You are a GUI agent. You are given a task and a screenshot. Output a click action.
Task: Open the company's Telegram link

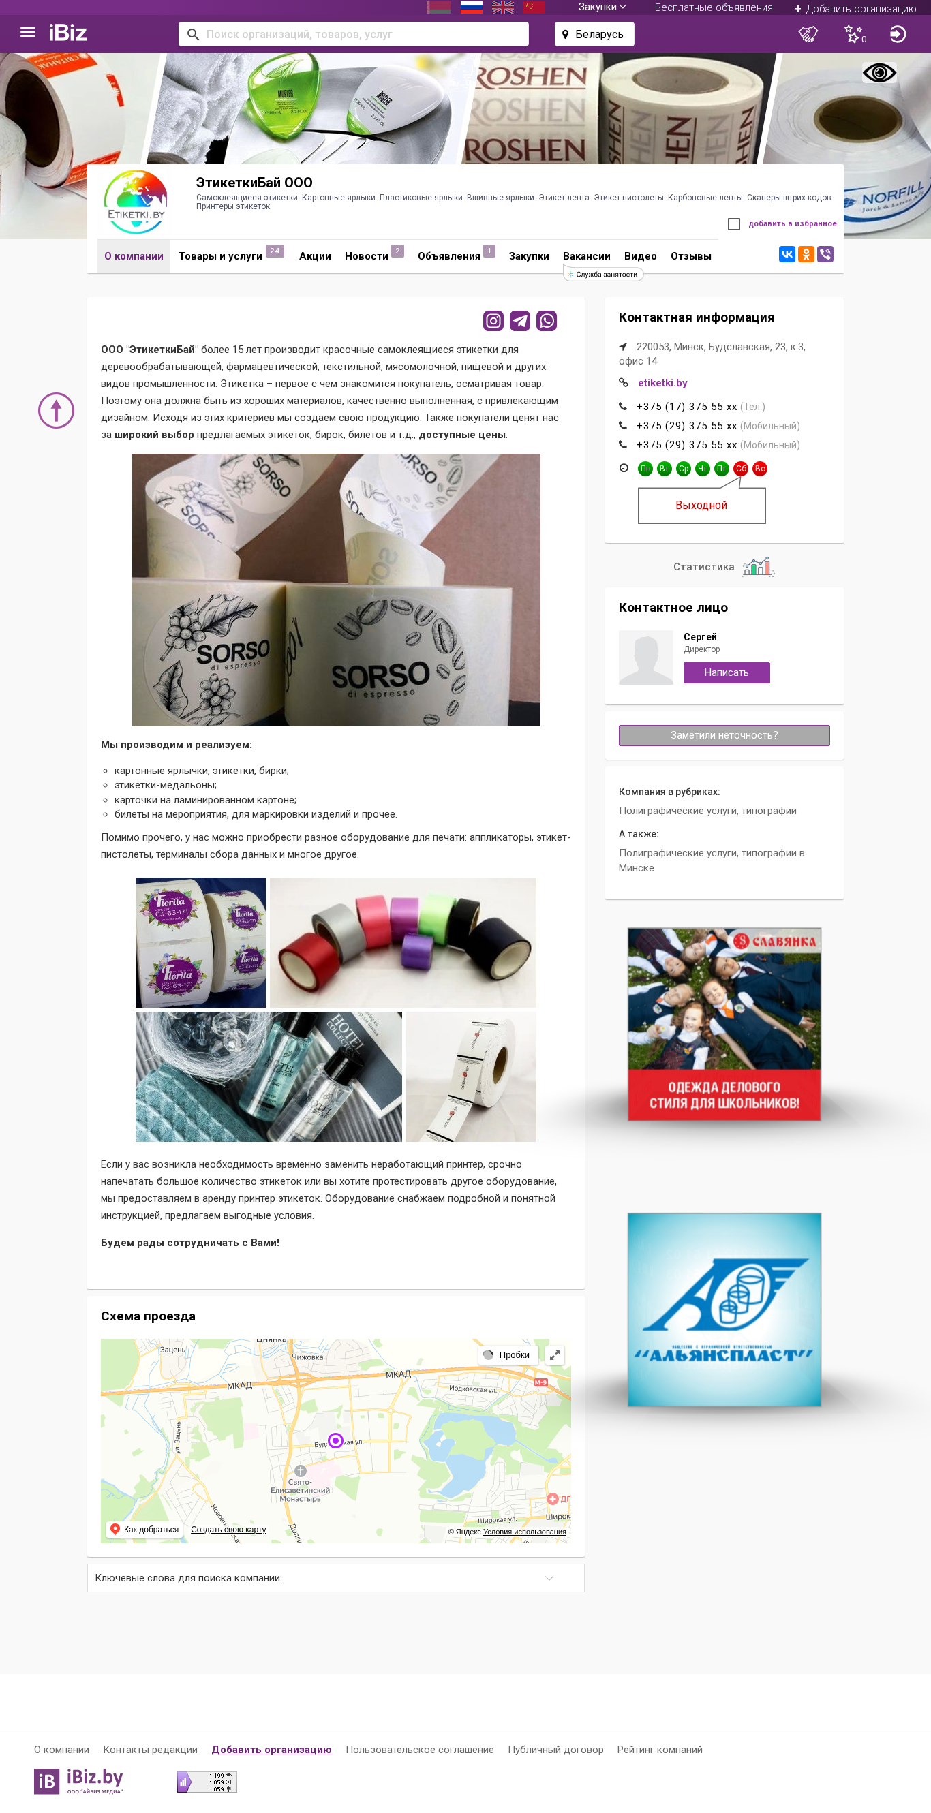(x=520, y=321)
